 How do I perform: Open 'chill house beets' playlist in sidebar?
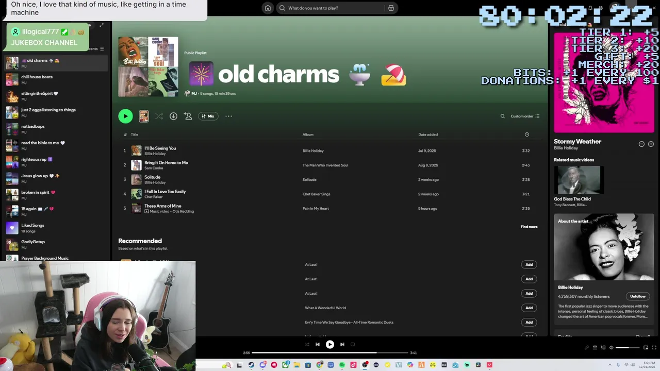coord(56,79)
